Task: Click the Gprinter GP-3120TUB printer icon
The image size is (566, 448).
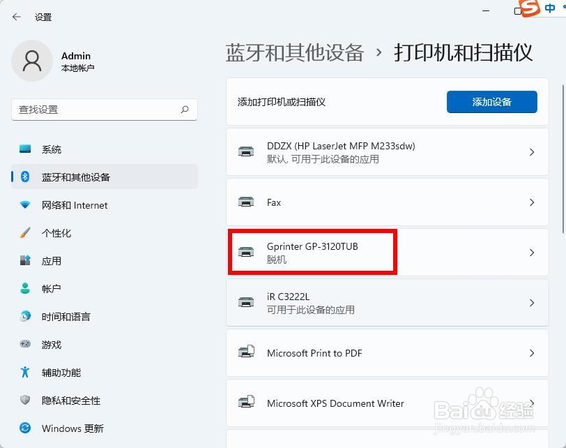Action: click(x=246, y=252)
